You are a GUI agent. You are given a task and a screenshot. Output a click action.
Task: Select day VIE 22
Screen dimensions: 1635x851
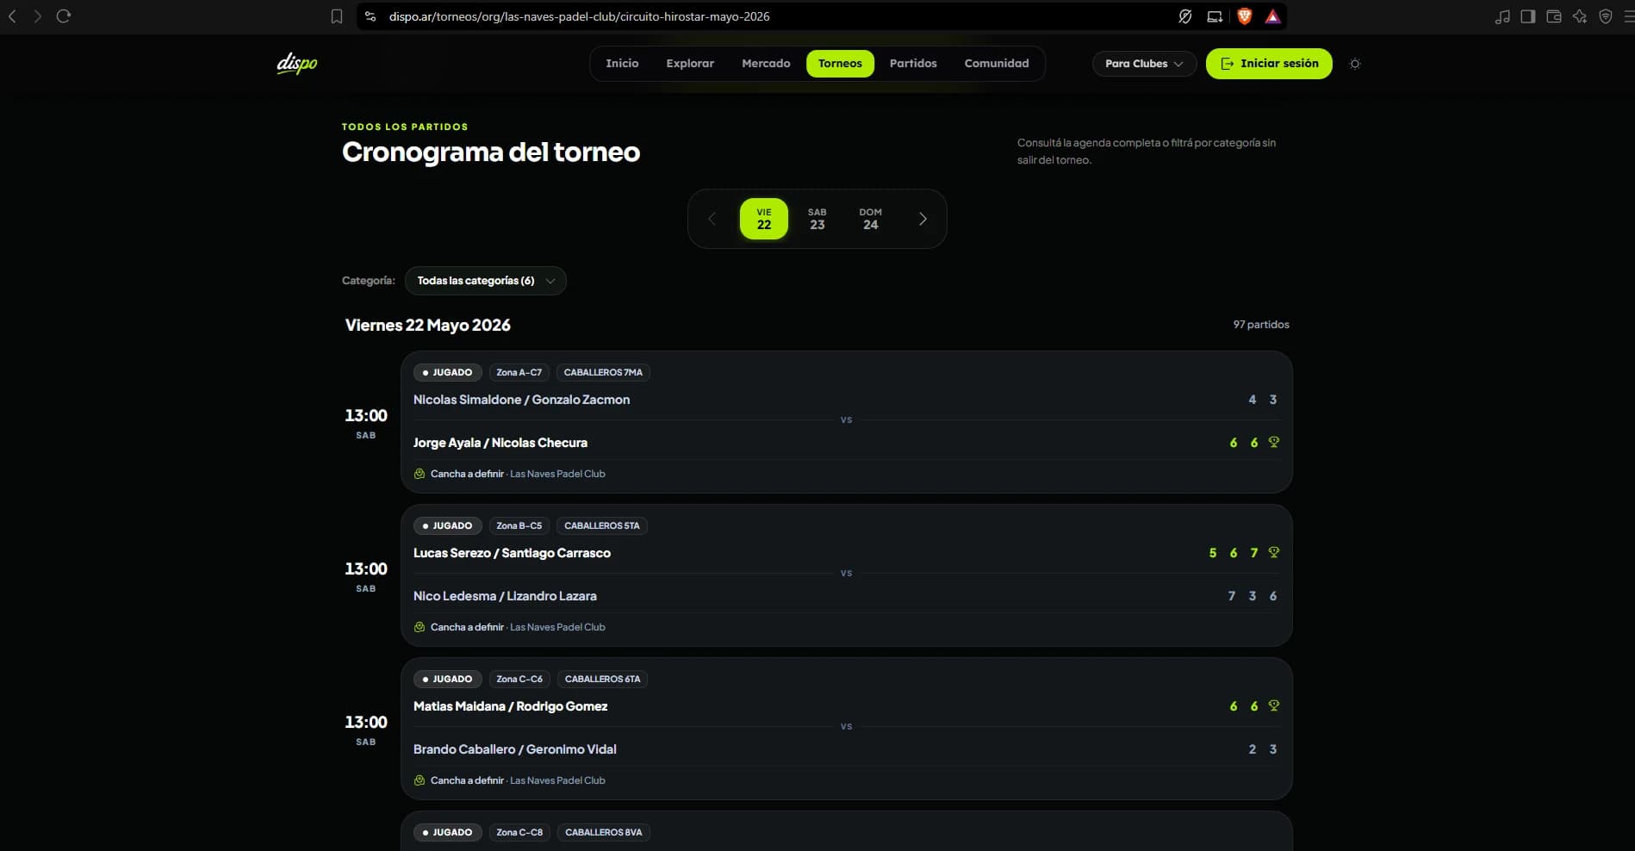click(764, 219)
